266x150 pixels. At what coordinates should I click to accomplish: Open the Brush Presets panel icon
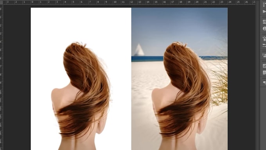pos(264,39)
